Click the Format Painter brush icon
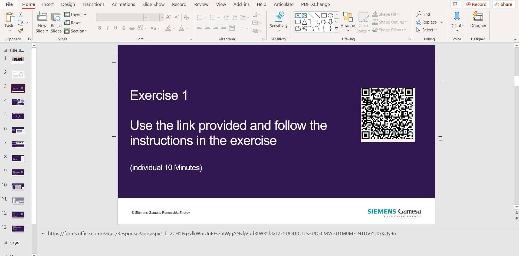This screenshot has height=256, width=519. coord(21,31)
